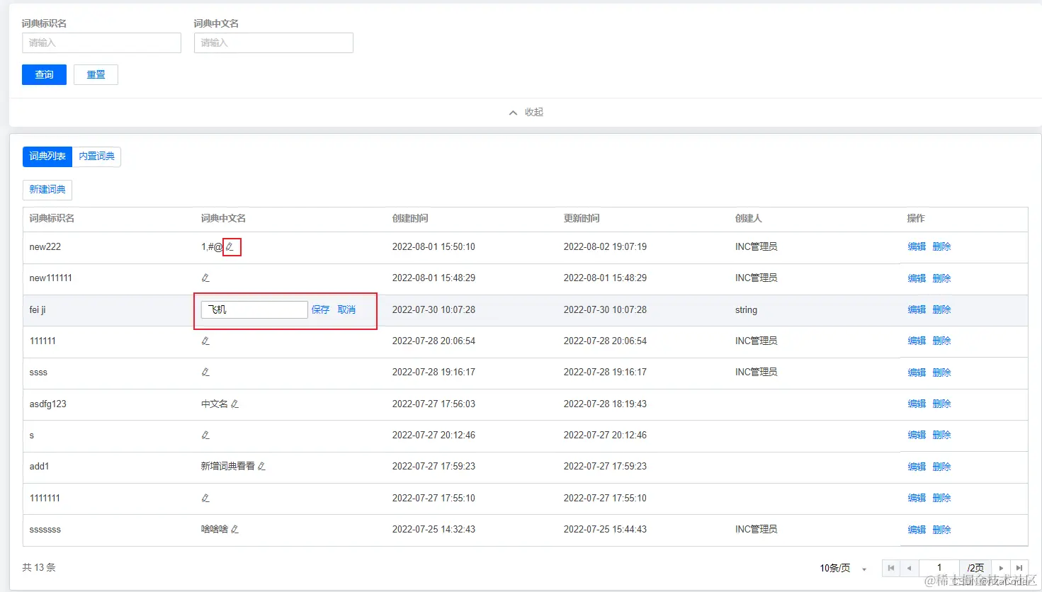
Task: Go to the previous page with the arrow icon
Action: pyautogui.click(x=910, y=568)
